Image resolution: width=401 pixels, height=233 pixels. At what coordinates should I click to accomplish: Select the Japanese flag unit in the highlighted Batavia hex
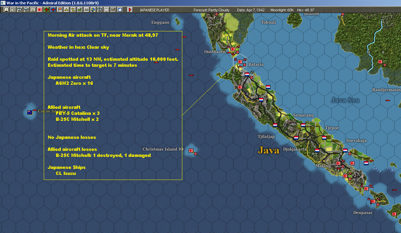click(240, 61)
